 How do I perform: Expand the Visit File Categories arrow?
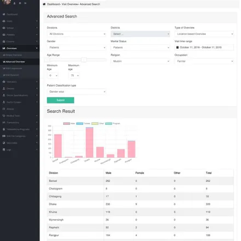[x=37, y=136]
